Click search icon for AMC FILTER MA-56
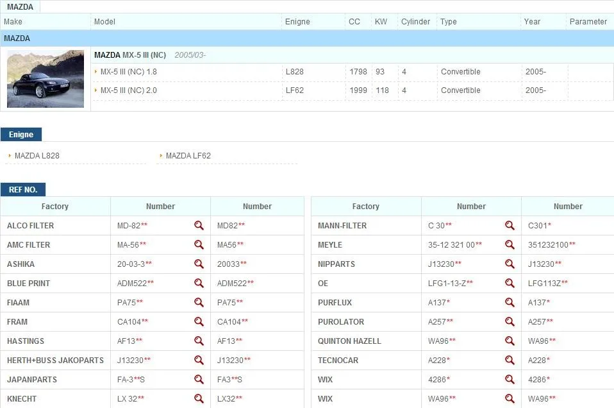 [199, 244]
